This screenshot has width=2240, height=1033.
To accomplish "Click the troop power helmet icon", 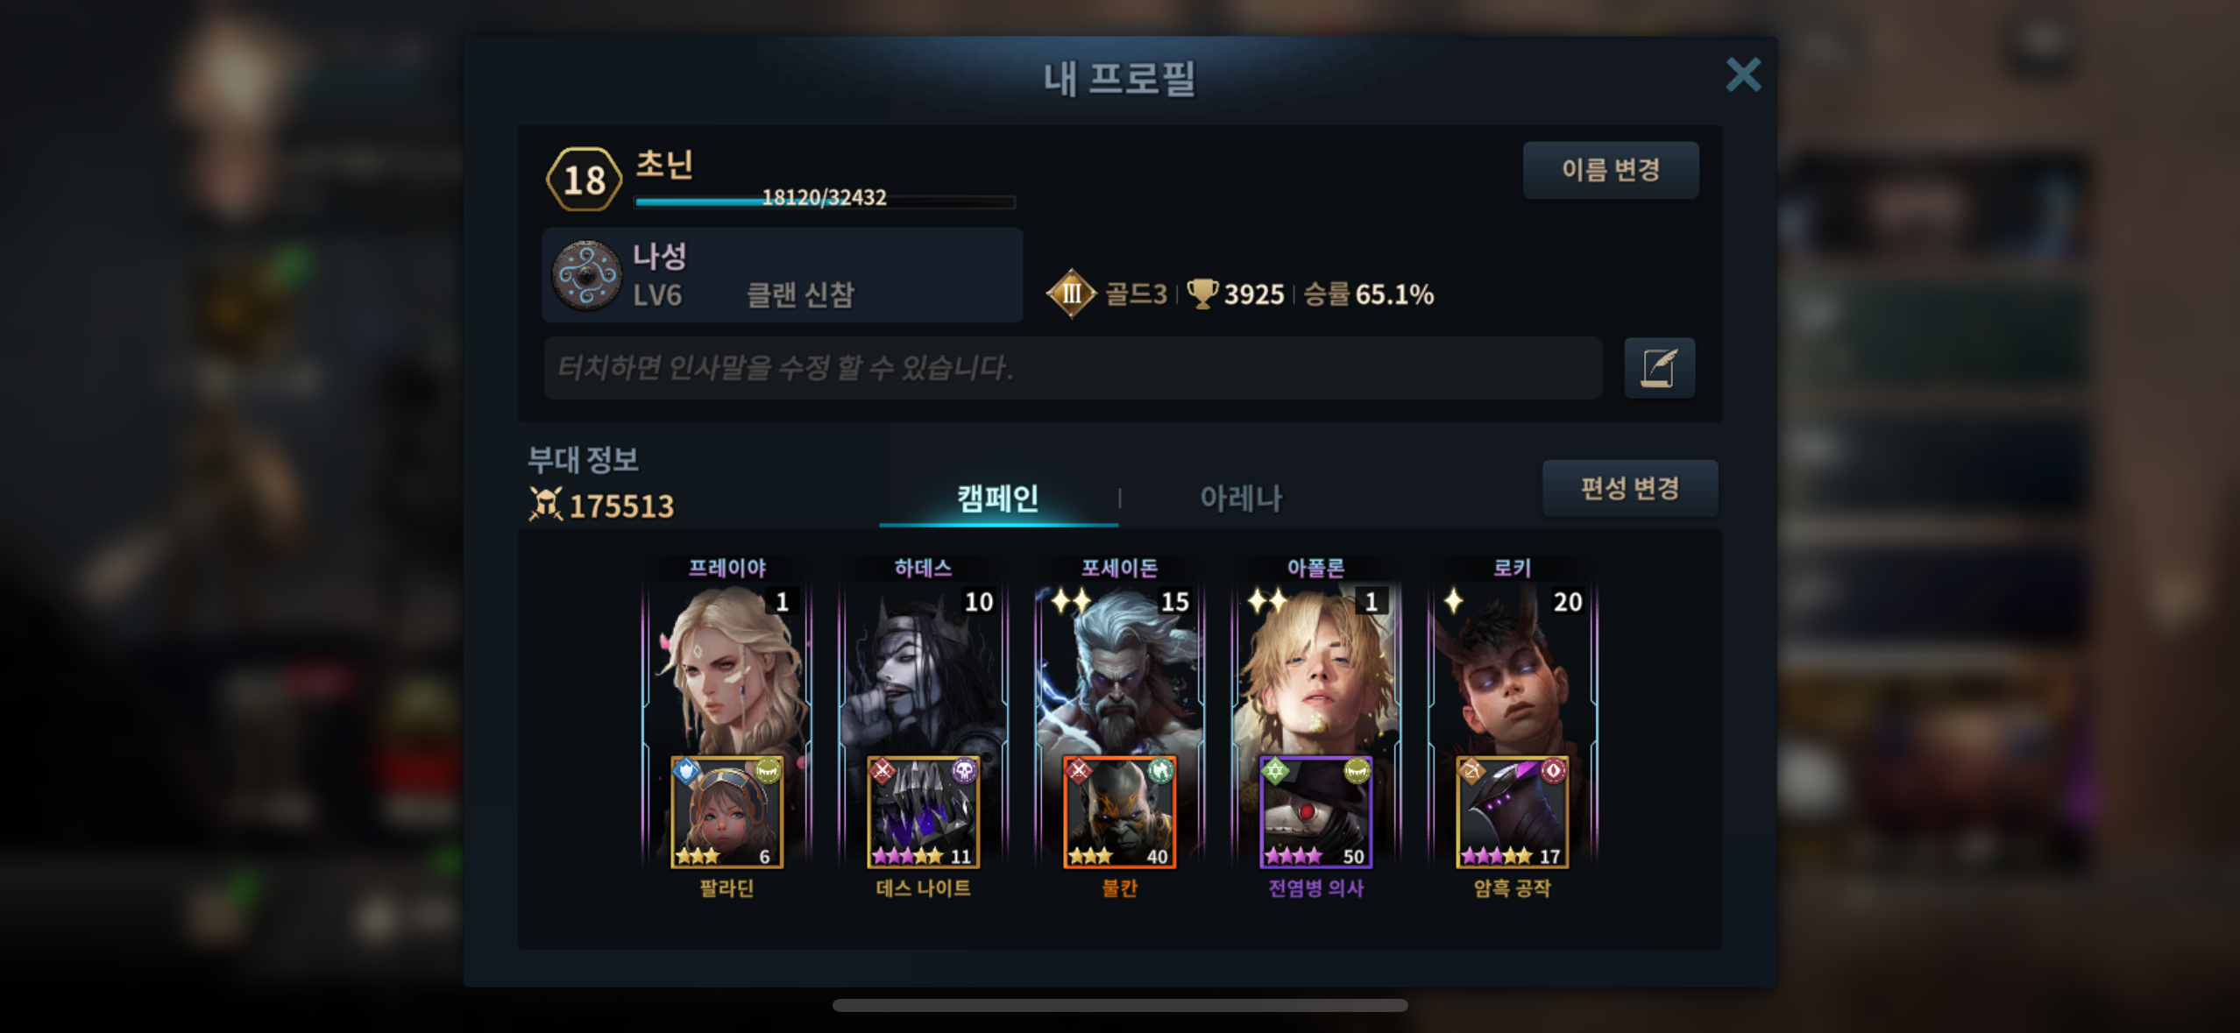I will click(545, 504).
